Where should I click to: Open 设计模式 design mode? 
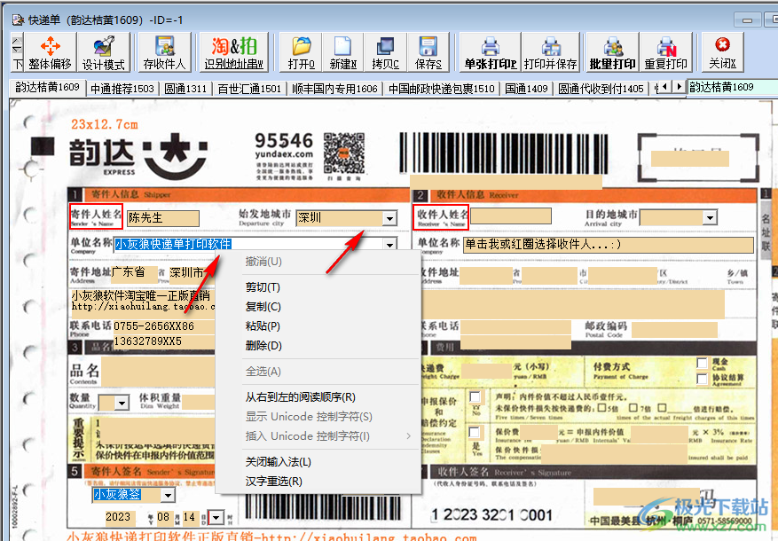coord(103,52)
